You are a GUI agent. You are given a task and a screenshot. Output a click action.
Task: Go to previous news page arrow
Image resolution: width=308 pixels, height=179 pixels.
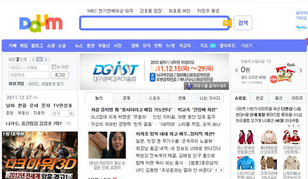pos(216,170)
